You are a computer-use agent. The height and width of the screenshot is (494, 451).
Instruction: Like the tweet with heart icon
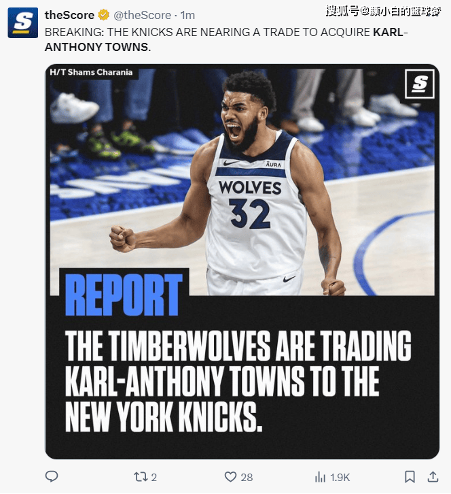click(x=230, y=477)
